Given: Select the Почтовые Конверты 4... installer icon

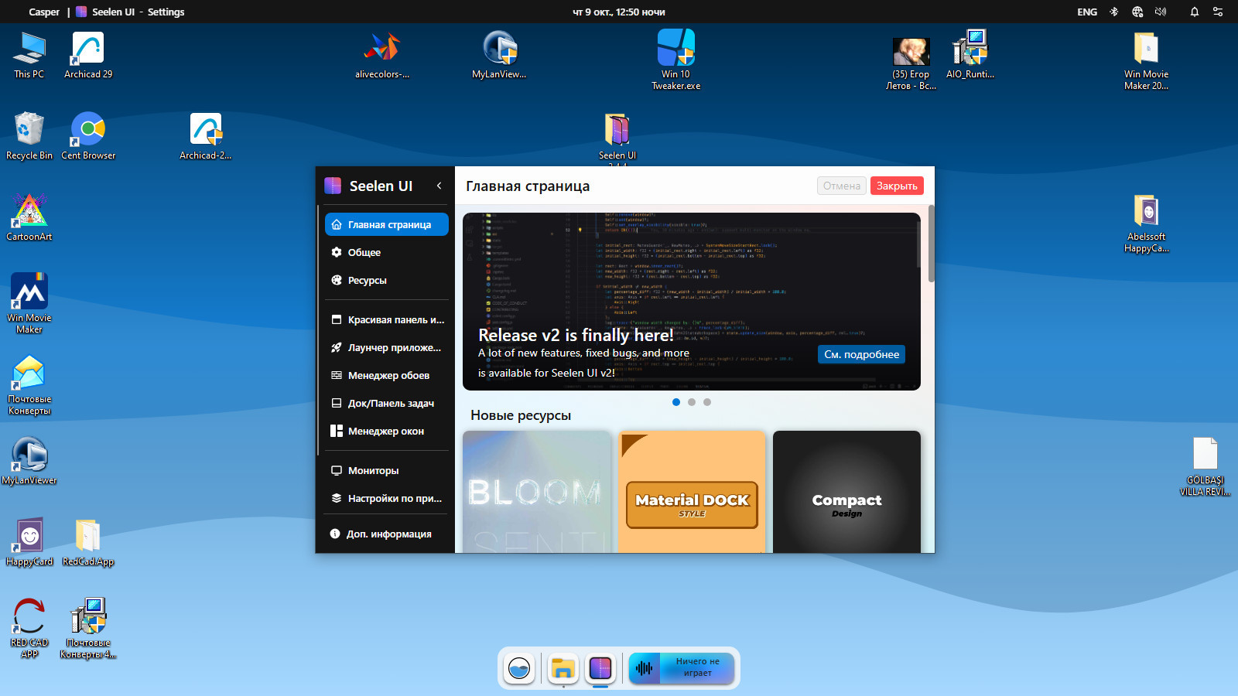Looking at the screenshot, I should pyautogui.click(x=88, y=628).
